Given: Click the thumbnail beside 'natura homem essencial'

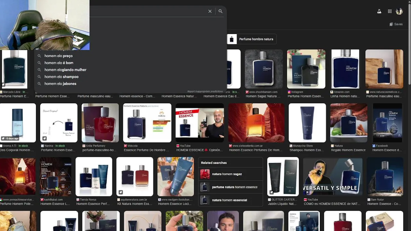Looking at the screenshot, I should (205, 200).
